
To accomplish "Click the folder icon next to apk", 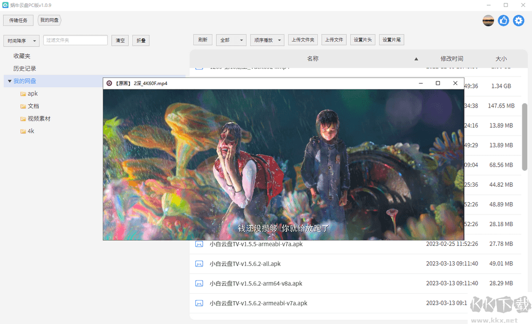I will [x=23, y=93].
